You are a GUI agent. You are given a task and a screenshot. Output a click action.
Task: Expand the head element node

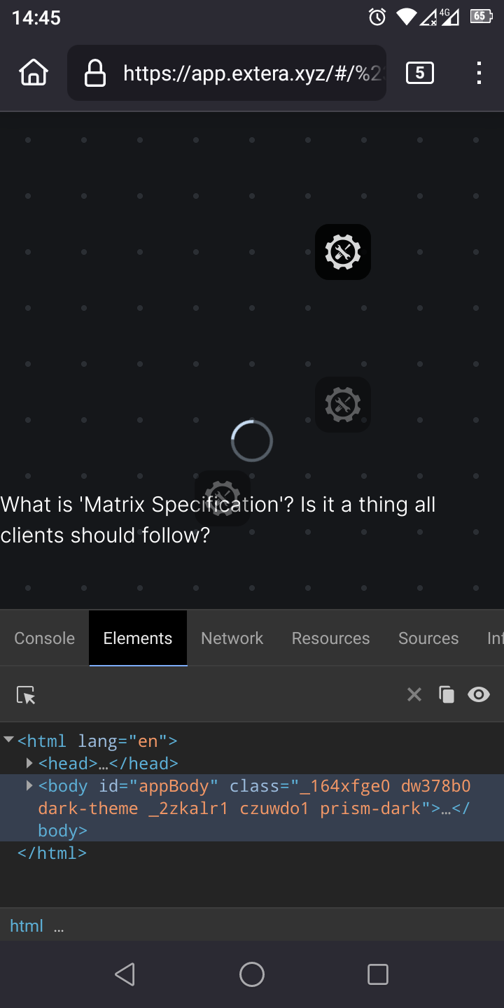point(30,763)
